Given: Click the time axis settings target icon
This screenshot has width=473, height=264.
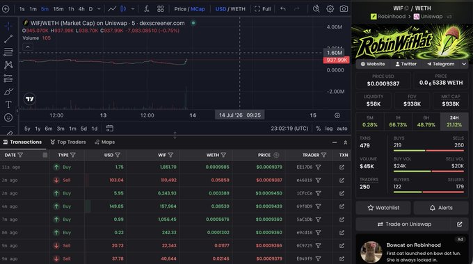Looking at the screenshot, I should coord(337,115).
